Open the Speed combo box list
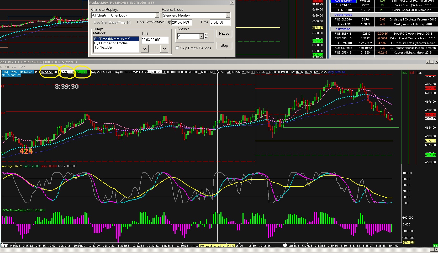The image size is (438, 253). (x=201, y=36)
